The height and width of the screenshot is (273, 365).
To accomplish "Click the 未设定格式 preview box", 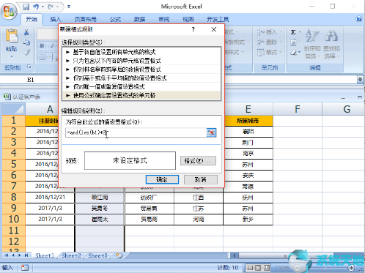I will (x=130, y=160).
